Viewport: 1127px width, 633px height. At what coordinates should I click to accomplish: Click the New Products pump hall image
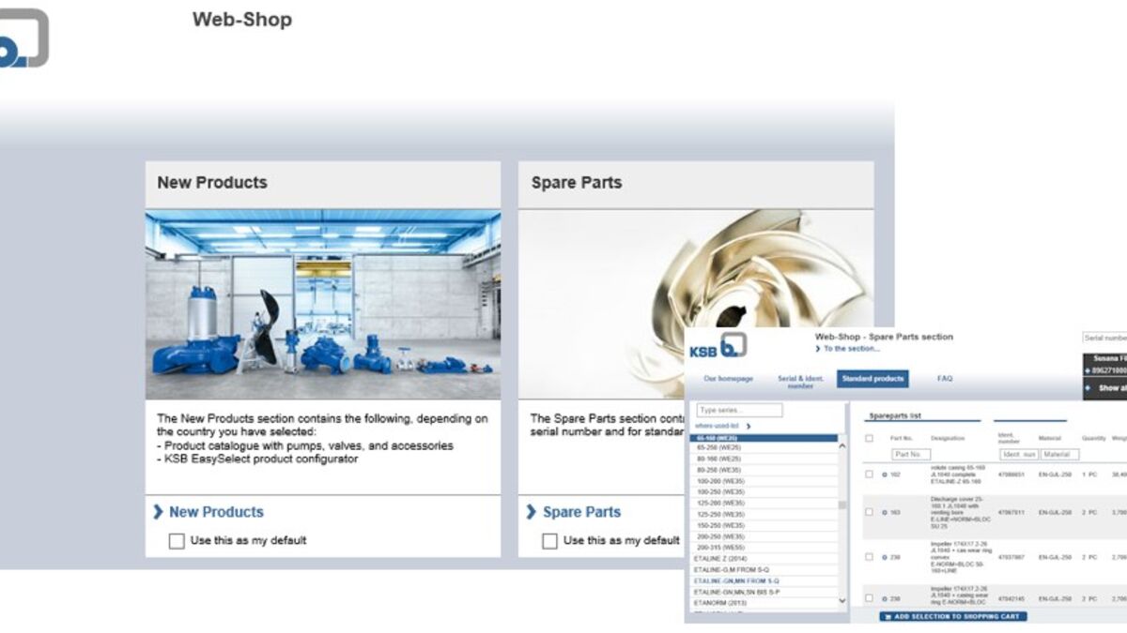pos(323,305)
